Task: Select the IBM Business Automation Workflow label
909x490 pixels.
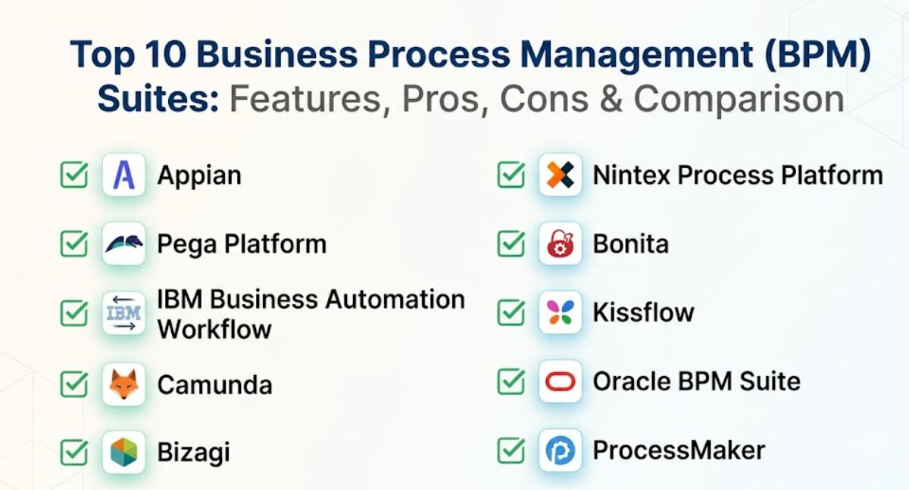Action: coord(311,314)
